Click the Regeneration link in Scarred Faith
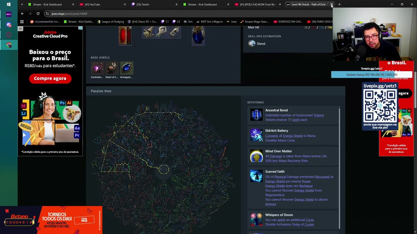 (x=275, y=195)
